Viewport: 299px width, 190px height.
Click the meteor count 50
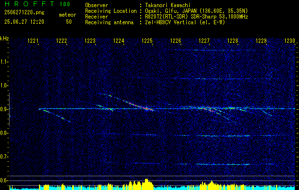point(69,22)
